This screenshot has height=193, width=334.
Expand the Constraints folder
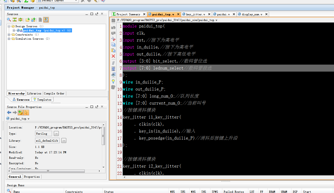click(x=9, y=35)
